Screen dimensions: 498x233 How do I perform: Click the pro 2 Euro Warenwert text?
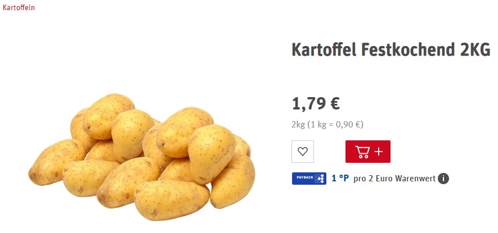click(x=394, y=179)
